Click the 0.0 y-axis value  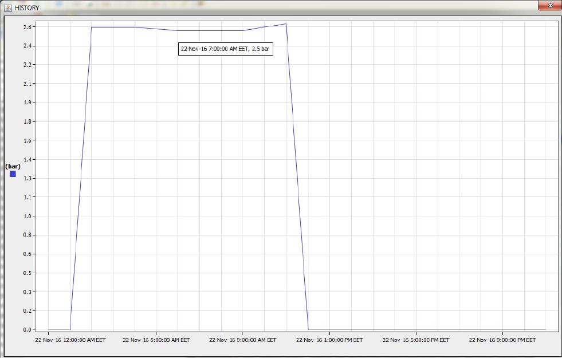[x=27, y=330]
